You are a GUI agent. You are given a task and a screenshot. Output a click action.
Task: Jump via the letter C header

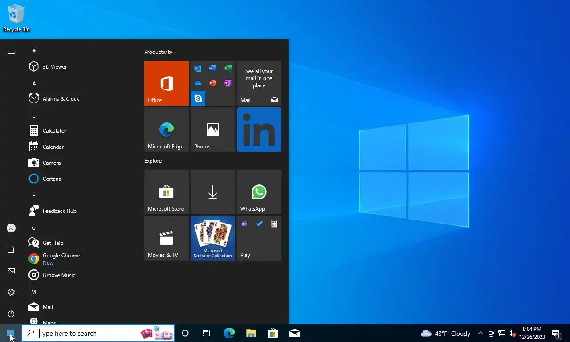(x=34, y=116)
